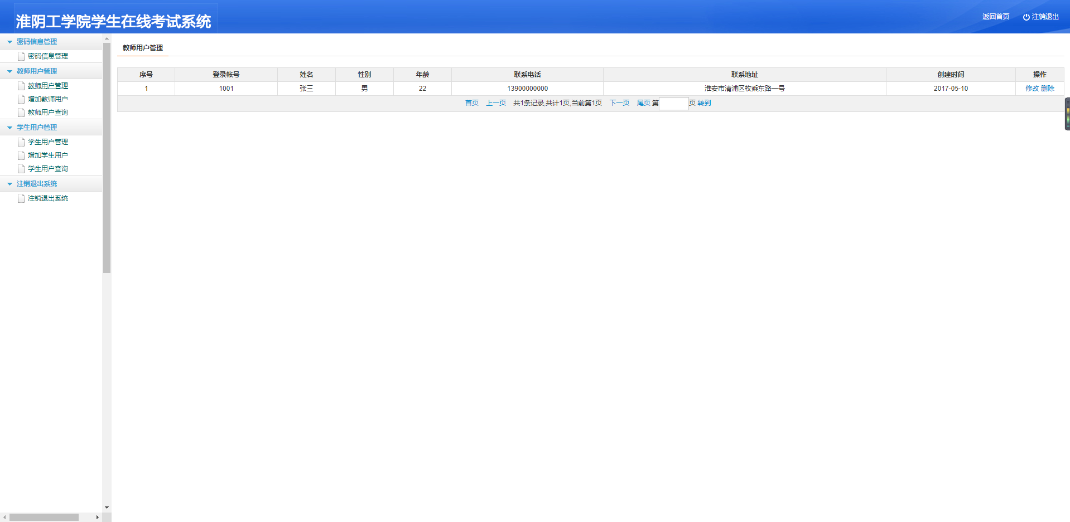Click 修改 for teacher 张三
Screen dimensions: 1070x522
click(x=1032, y=89)
